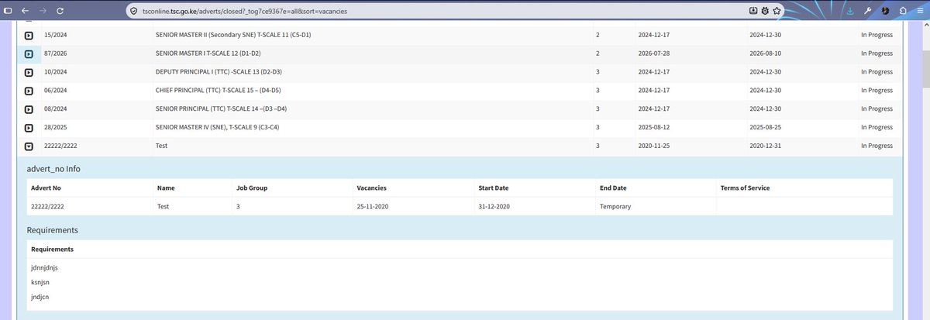930x320 pixels.
Task: Click '25-11-2020' value in info table
Action: click(x=374, y=207)
